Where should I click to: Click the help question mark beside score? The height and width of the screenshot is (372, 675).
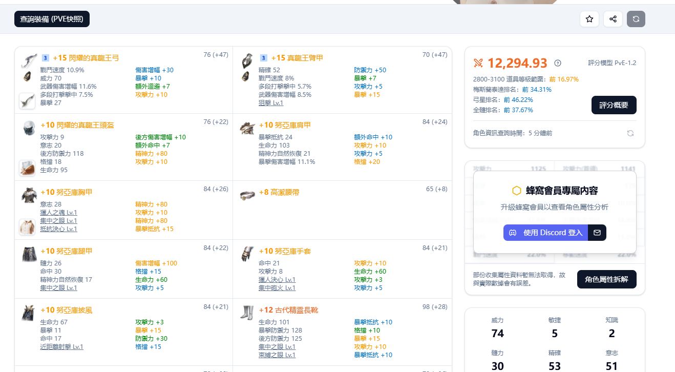(558, 63)
